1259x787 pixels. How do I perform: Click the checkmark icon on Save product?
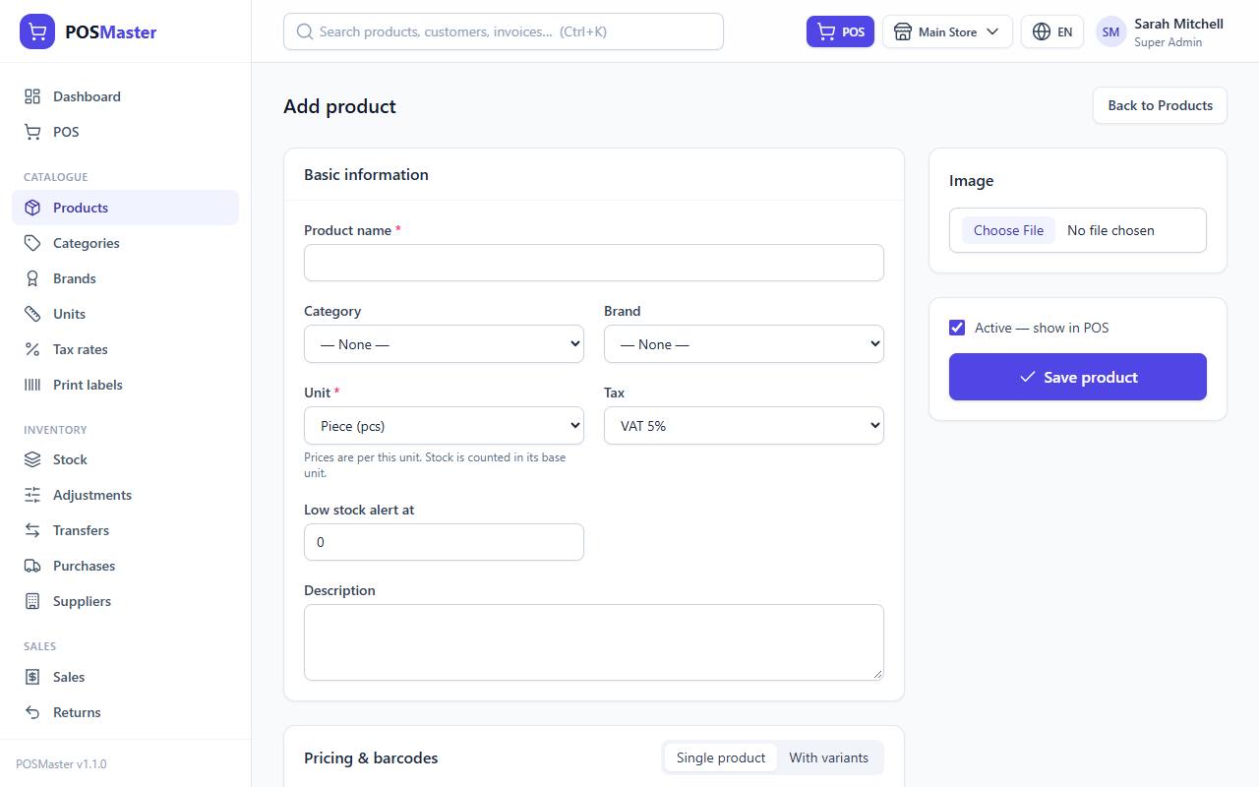coord(1027,377)
